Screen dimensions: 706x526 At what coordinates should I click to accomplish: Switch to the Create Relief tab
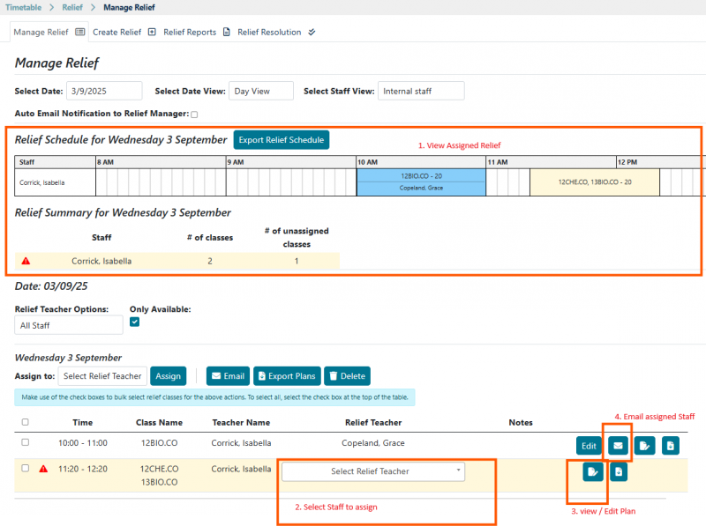point(124,33)
